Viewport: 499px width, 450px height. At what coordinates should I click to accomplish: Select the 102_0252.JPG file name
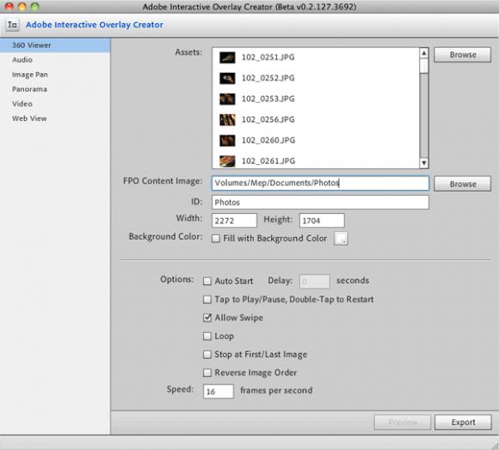pyautogui.click(x=268, y=78)
